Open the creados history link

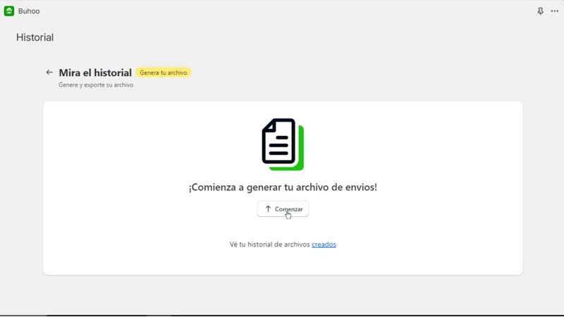point(324,244)
